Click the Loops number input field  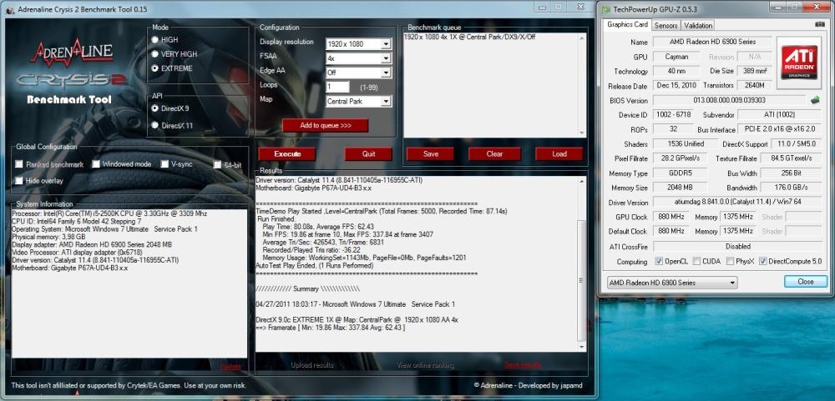[x=337, y=87]
